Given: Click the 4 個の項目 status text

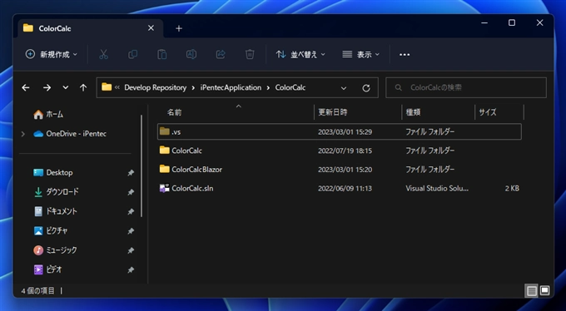Looking at the screenshot, I should (x=38, y=290).
